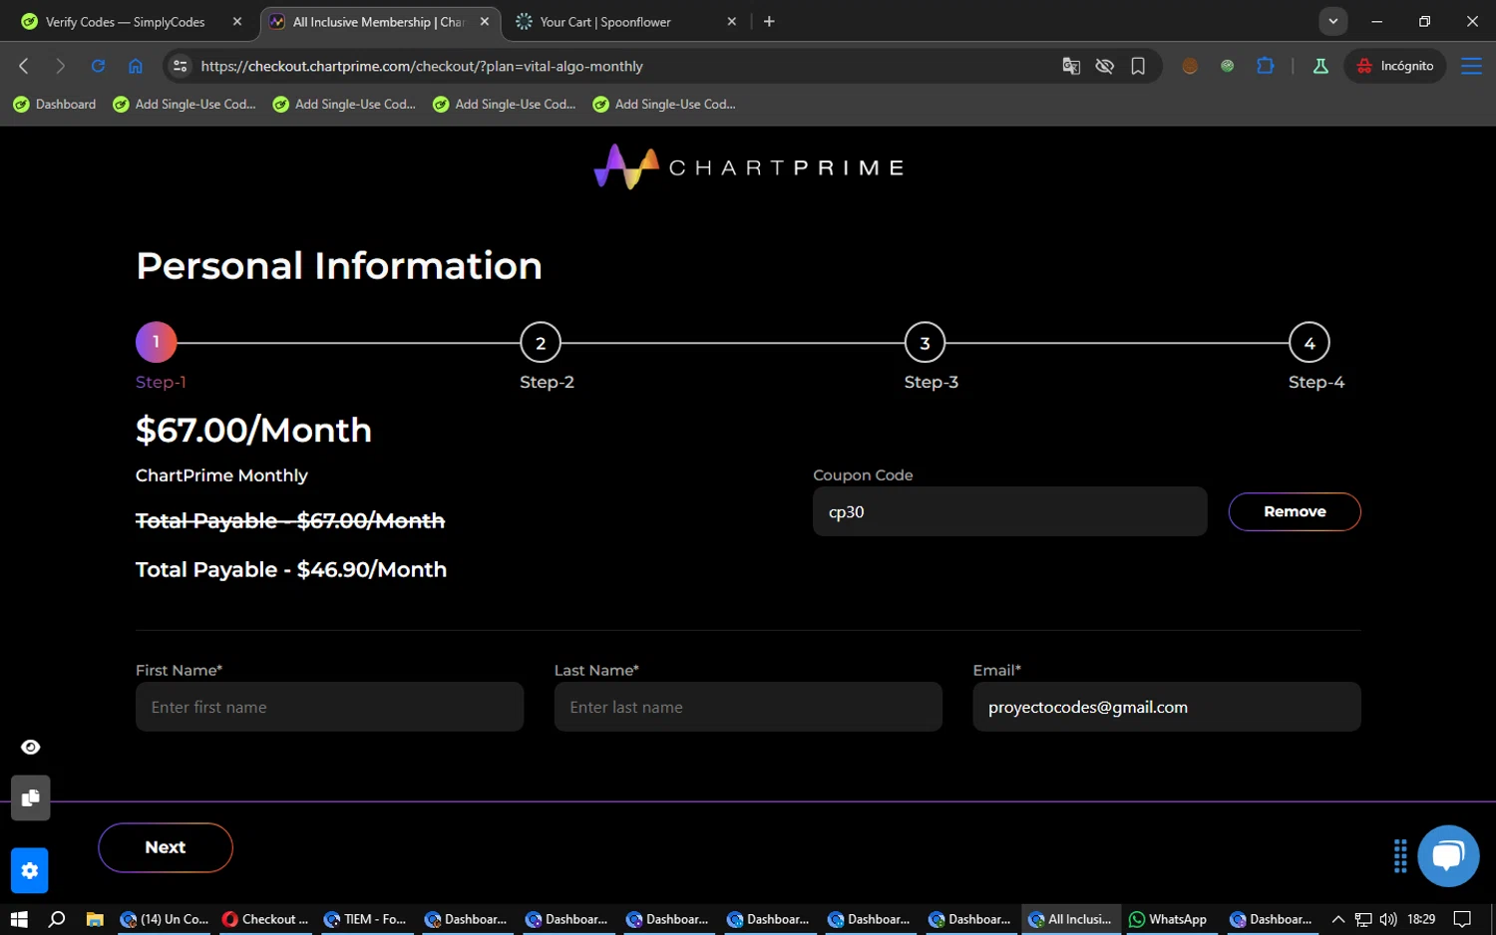Viewport: 1496px width, 935px height.
Task: Click the Last Name input field
Action: tap(748, 707)
